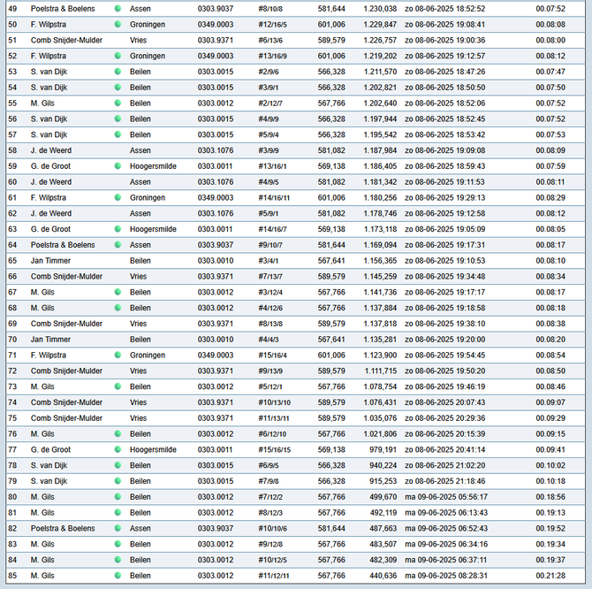
Task: Select speed value 1.211,570
Action: pos(380,72)
